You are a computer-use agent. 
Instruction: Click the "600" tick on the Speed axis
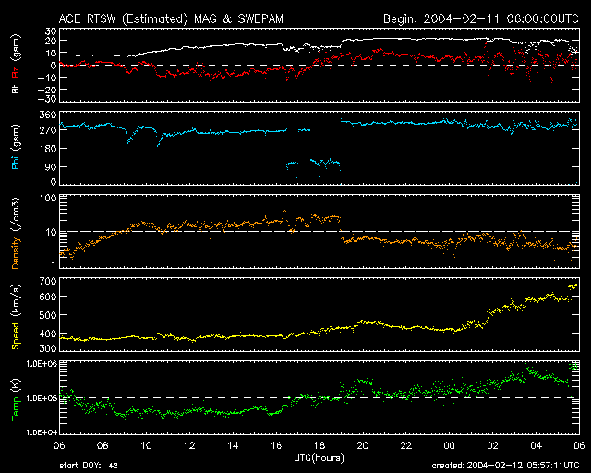[x=48, y=297]
